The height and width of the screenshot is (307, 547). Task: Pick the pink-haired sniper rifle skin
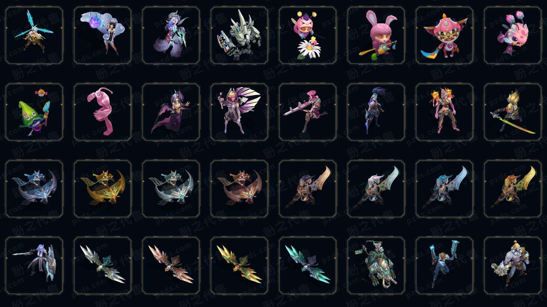(308, 112)
